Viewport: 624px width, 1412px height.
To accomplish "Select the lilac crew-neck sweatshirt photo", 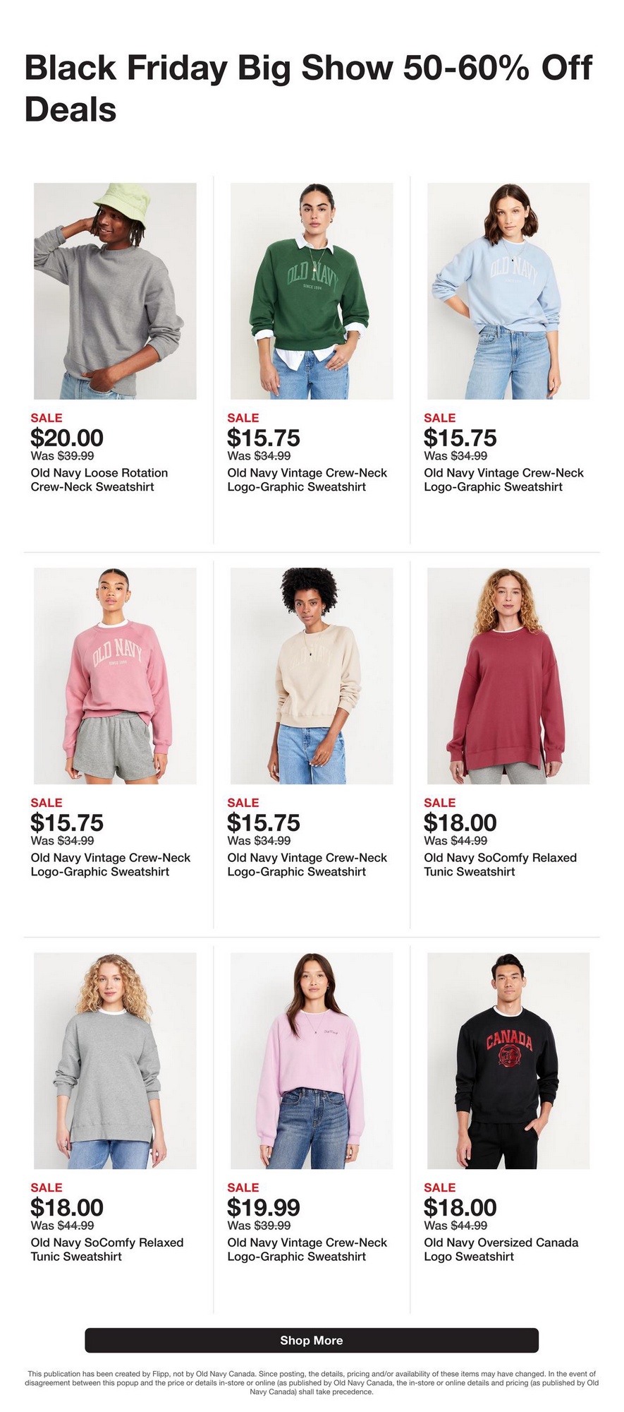I will click(312, 1060).
